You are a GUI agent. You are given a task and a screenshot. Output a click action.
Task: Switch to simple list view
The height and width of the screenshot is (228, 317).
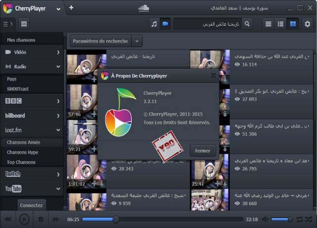(268, 24)
